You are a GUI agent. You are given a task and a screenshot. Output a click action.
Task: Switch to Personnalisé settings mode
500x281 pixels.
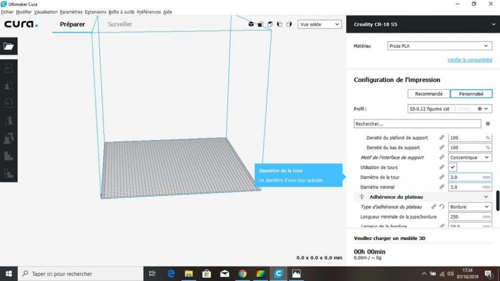(x=471, y=94)
